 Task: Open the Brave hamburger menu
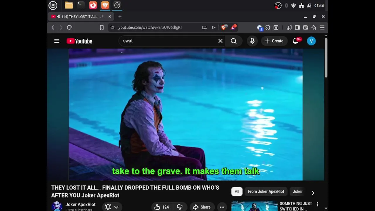[322, 28]
